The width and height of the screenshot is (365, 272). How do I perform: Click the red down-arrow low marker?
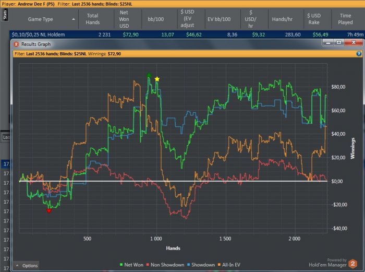click(49, 211)
